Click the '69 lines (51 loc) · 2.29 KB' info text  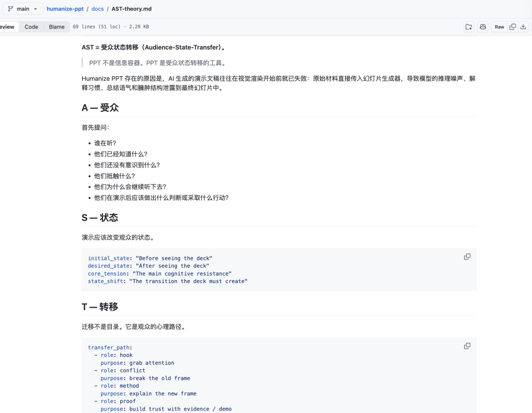(111, 27)
